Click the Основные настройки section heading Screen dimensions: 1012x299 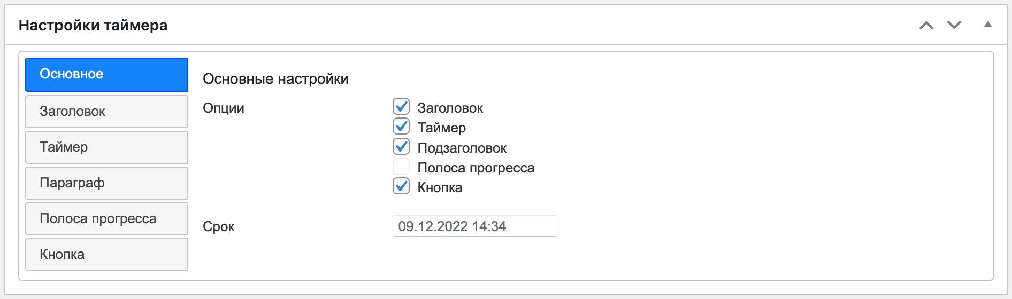(275, 79)
